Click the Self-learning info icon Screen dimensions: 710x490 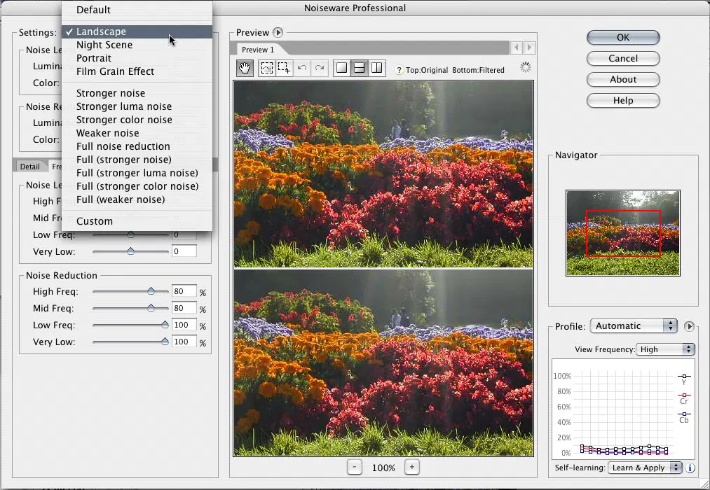(690, 468)
